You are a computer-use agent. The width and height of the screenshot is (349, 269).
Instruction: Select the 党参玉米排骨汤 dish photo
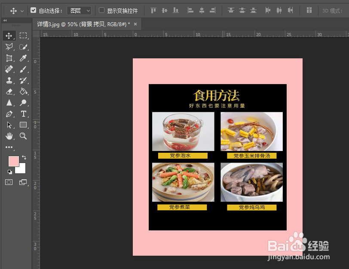click(x=252, y=132)
